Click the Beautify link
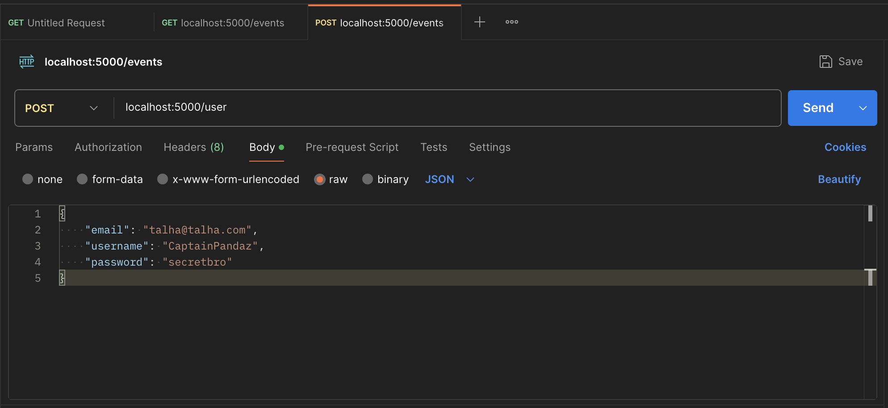Screen dimensions: 888x408 click(x=839, y=179)
